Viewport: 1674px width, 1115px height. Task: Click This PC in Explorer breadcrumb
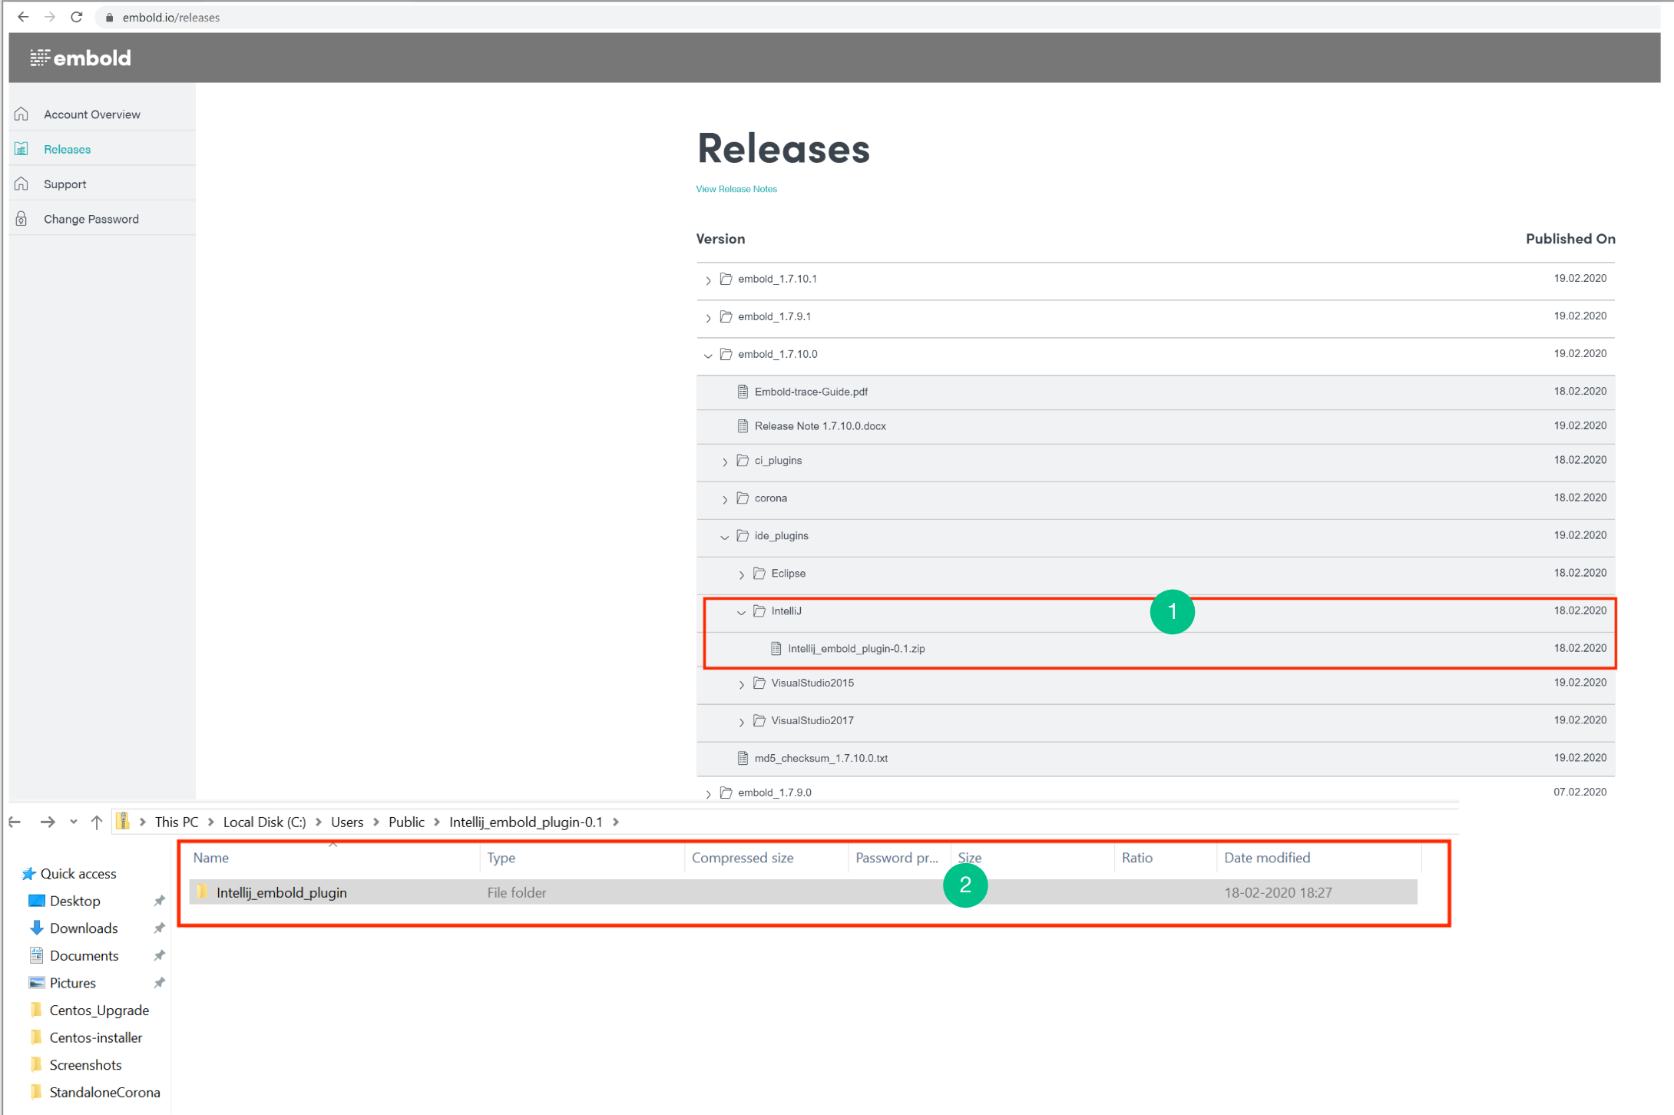tap(177, 822)
